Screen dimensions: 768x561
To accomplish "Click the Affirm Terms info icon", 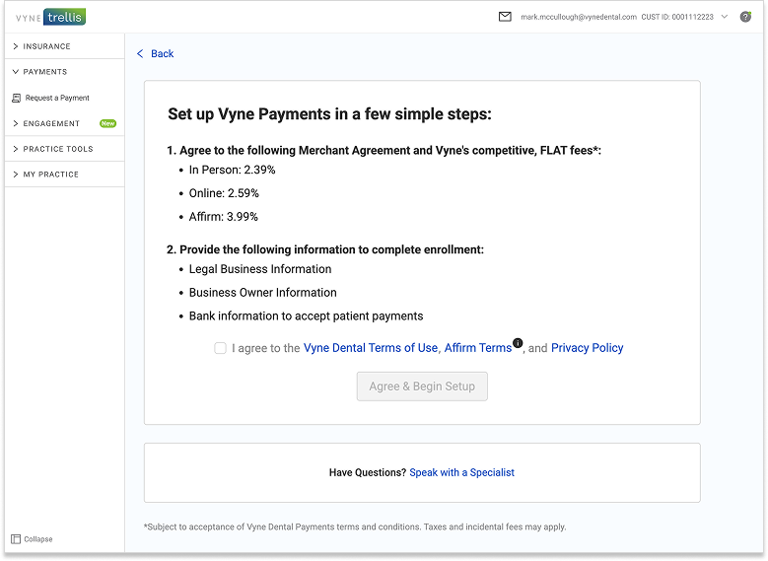I will coord(518,342).
